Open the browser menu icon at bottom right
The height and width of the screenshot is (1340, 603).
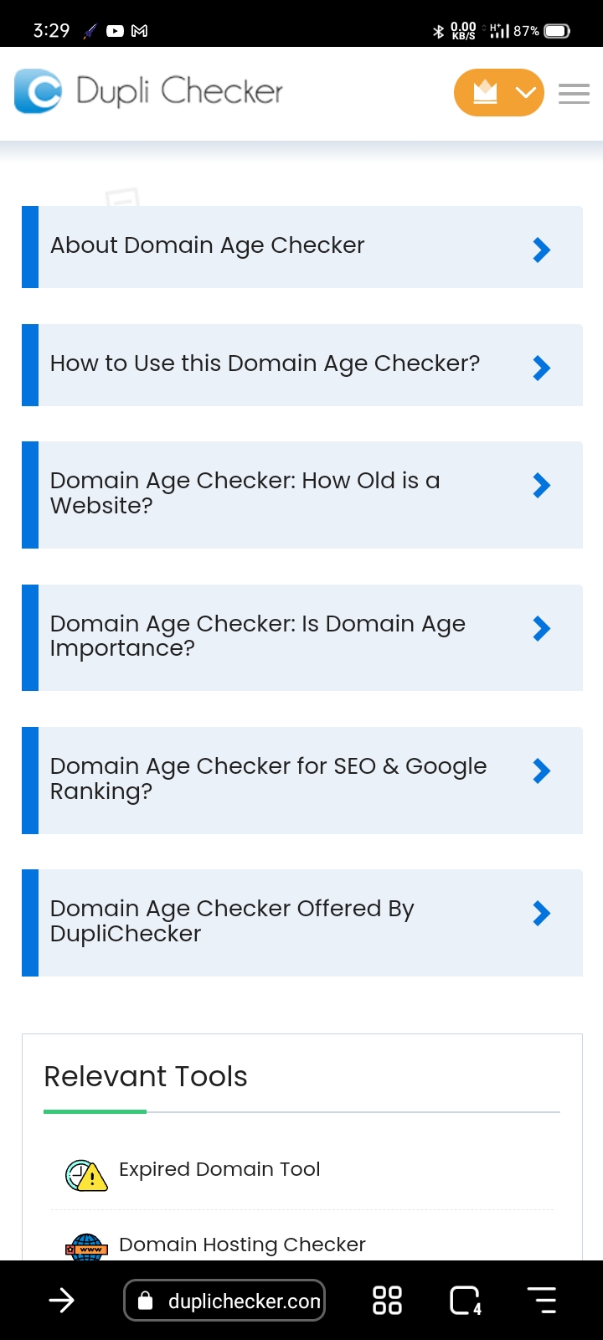click(x=542, y=1300)
